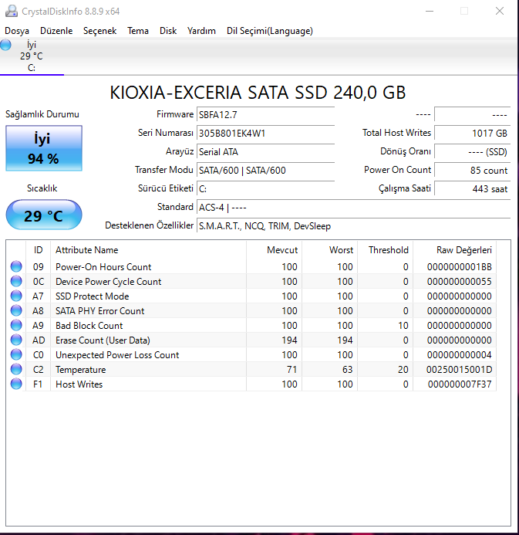
Task: Click Dönüş Oranı value ---- (SSD)
Action: [x=472, y=152]
